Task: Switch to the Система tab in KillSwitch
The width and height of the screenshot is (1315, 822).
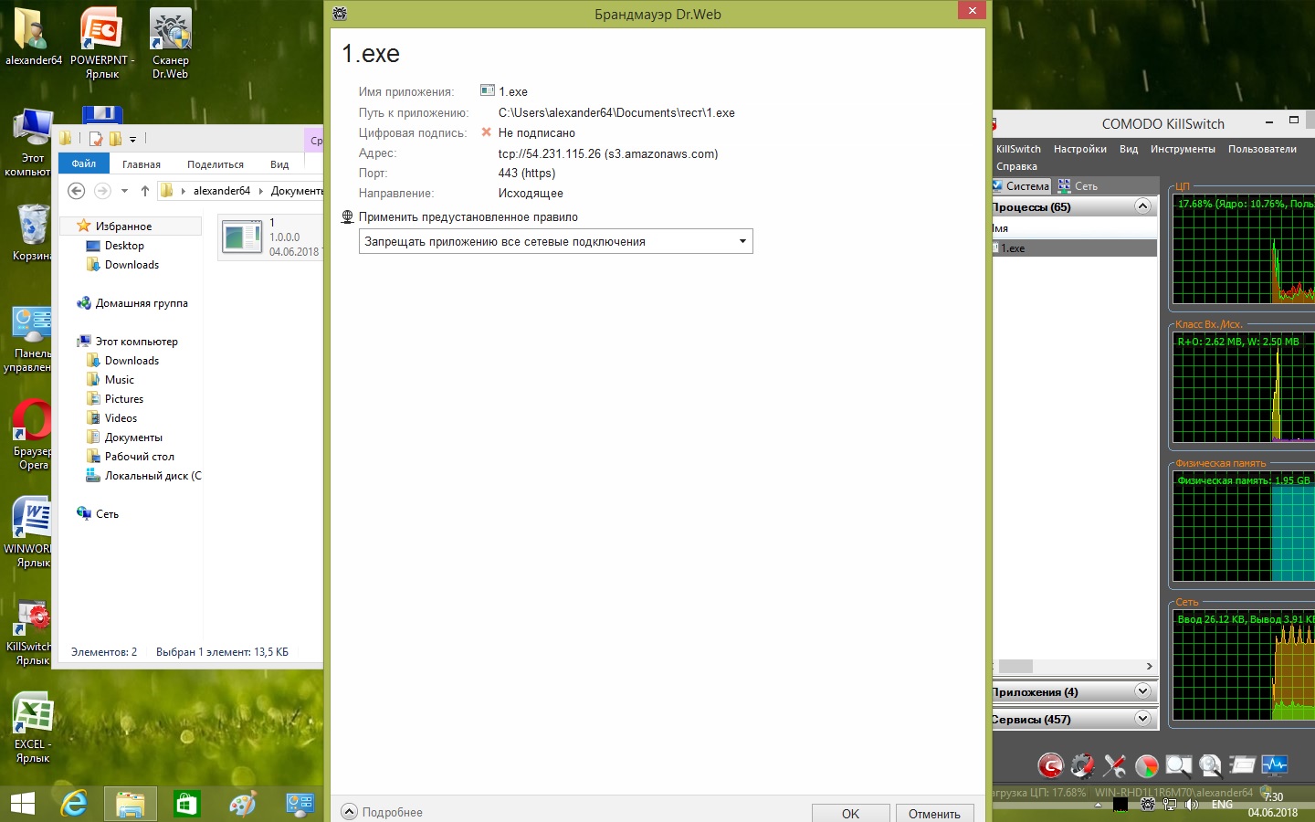Action: point(1021,185)
